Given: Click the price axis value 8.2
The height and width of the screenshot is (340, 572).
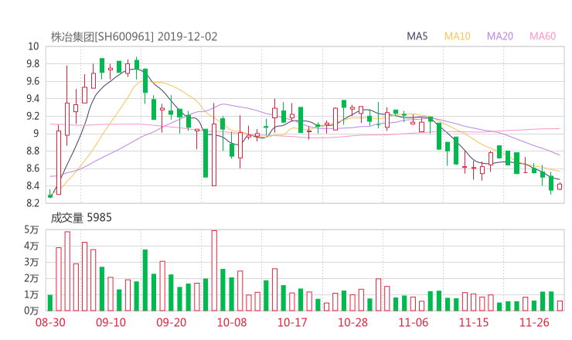Looking at the screenshot, I should [x=32, y=203].
